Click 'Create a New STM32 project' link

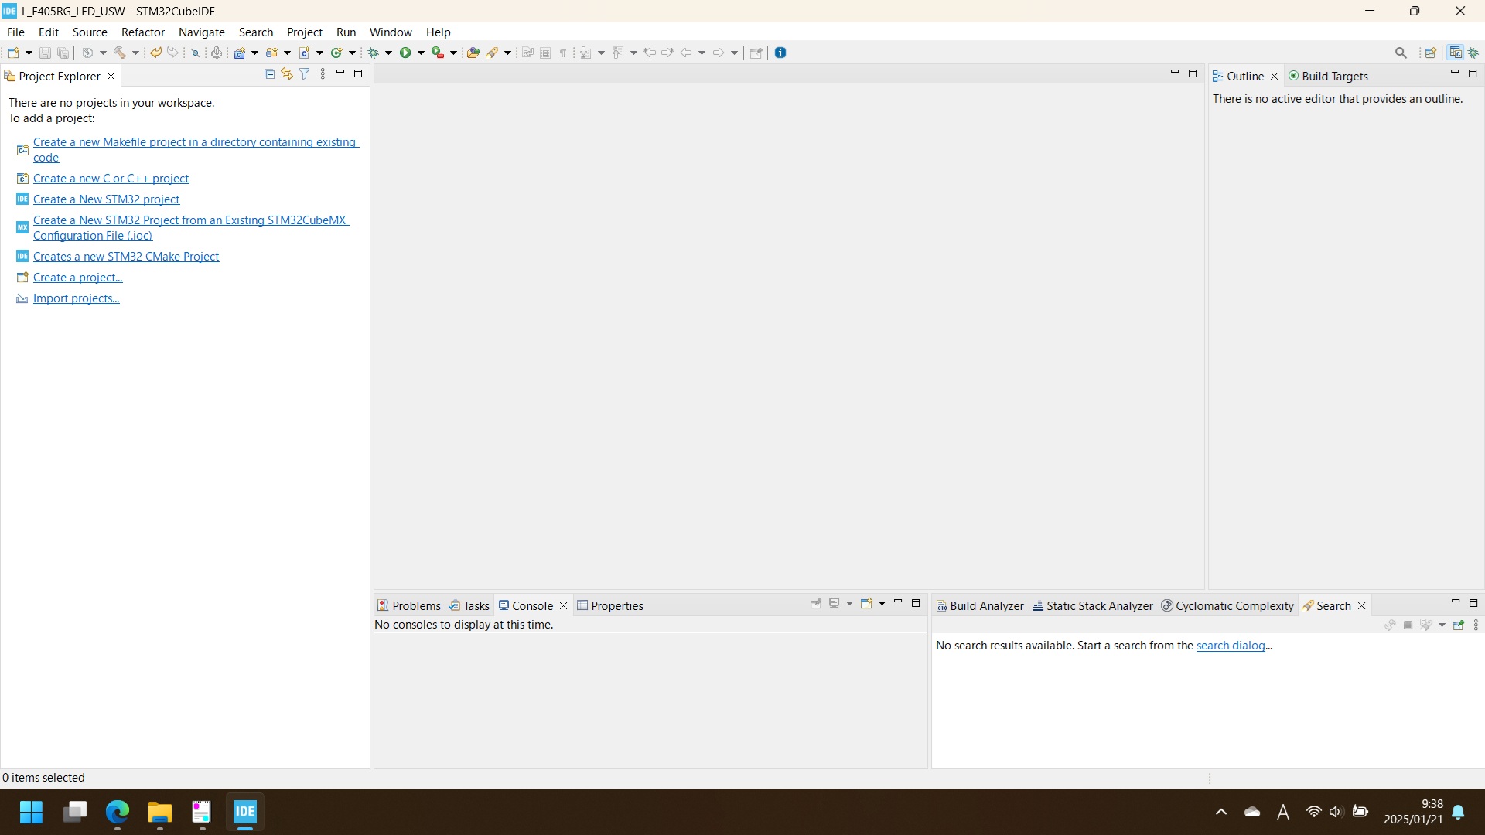106,199
